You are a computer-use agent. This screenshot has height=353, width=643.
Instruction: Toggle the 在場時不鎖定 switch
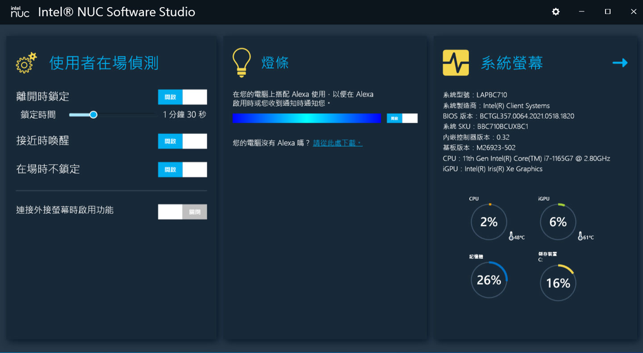click(182, 169)
